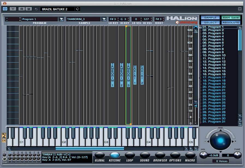Enable Write automation W button
The image size is (245, 168).
tap(29, 9)
